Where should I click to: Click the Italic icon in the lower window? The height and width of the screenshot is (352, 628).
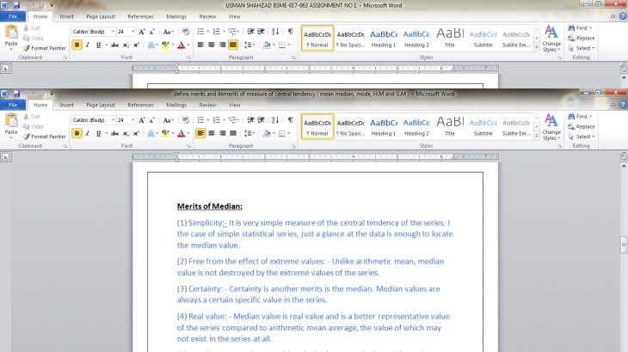(x=88, y=133)
